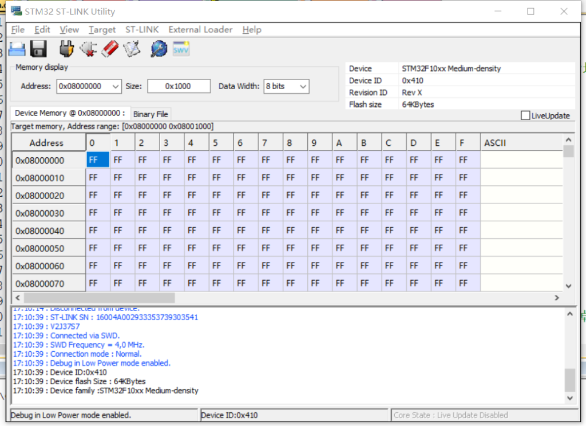Viewport: 586px width, 426px height.
Task: Select the highlighted FF cell in row 0x08000000
Action: tap(98, 160)
